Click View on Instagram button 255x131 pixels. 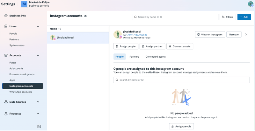210,34
